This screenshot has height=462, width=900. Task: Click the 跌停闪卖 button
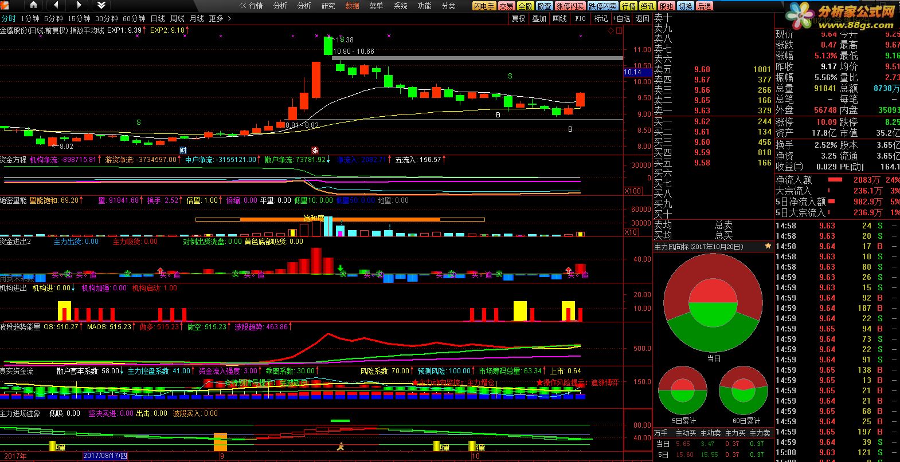click(x=603, y=6)
